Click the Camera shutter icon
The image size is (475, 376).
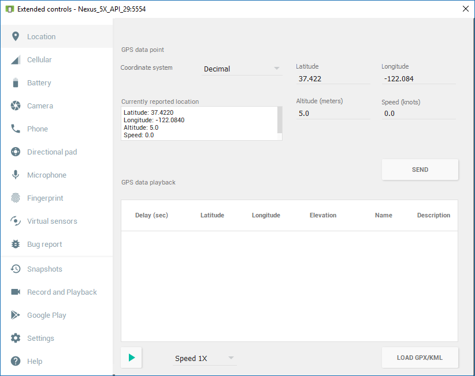pyautogui.click(x=16, y=106)
